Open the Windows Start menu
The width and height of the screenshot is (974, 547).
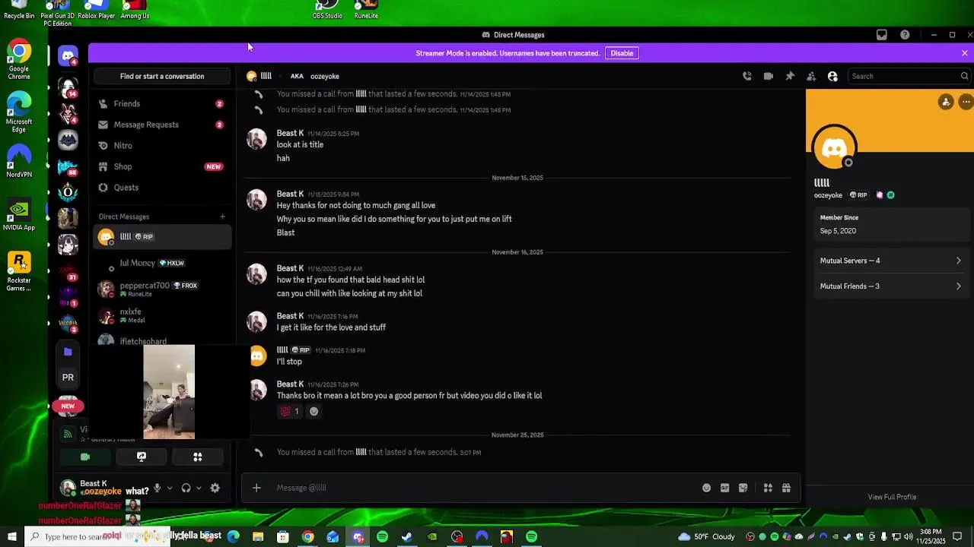click(12, 537)
